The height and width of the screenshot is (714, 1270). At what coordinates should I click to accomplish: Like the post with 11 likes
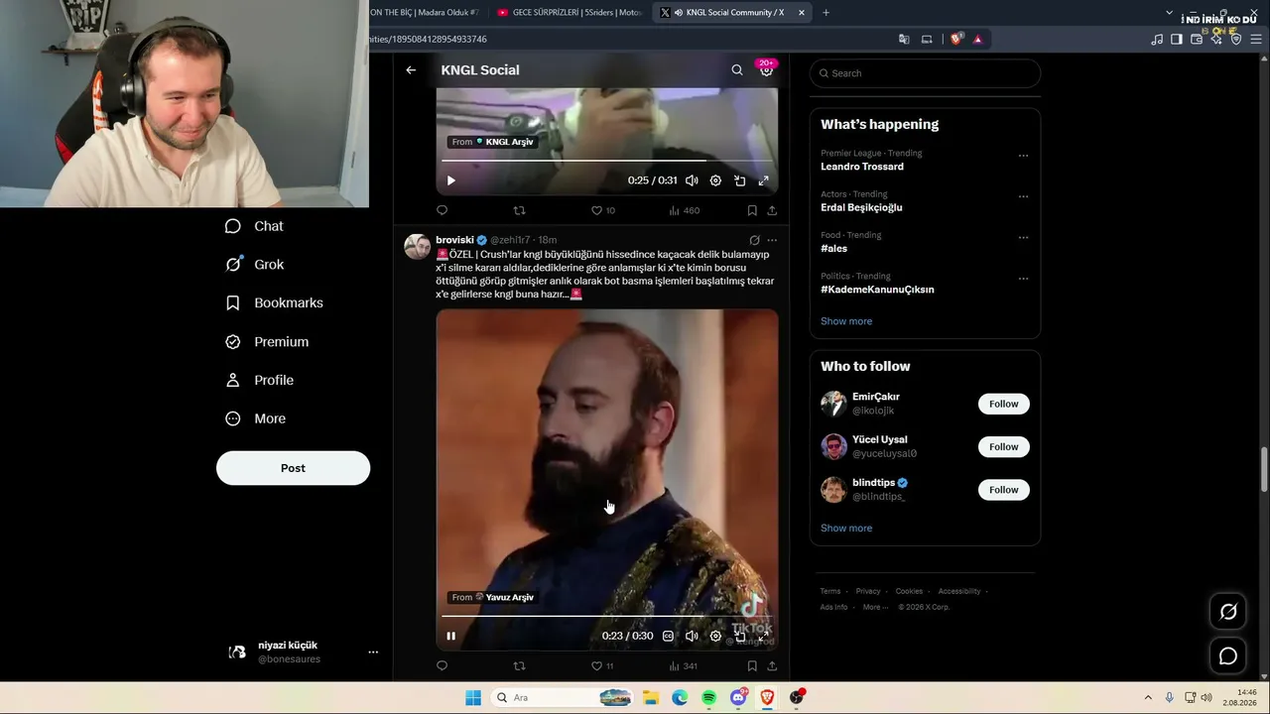coord(602,665)
